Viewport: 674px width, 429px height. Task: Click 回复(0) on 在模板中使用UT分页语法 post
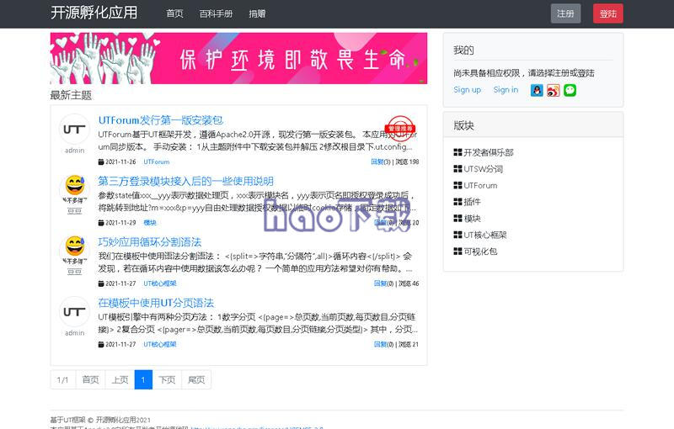pos(384,345)
